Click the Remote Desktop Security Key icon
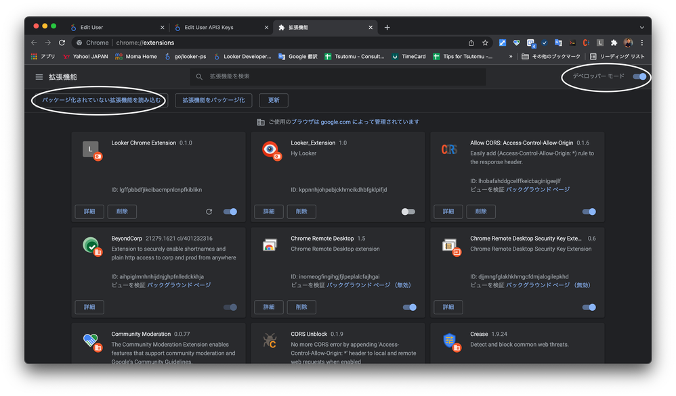Image resolution: width=676 pixels, height=396 pixels. coord(451,246)
